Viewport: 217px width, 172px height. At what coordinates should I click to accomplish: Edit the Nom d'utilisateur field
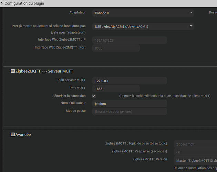(x=130, y=104)
